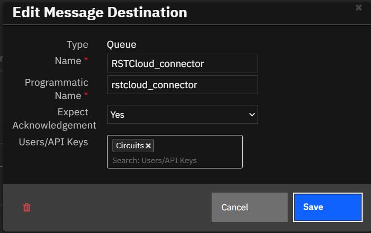Click the Name field containing RSTCloud_connector
This screenshot has width=371, height=233.
click(182, 64)
